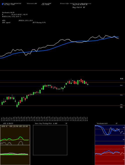Click the thick blue moving average line
125x165 pixels.
59,46
